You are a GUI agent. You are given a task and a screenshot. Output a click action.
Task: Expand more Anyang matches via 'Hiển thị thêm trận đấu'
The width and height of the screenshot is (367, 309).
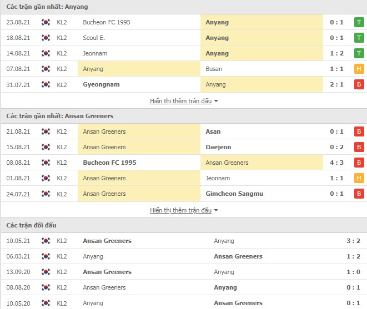click(180, 101)
